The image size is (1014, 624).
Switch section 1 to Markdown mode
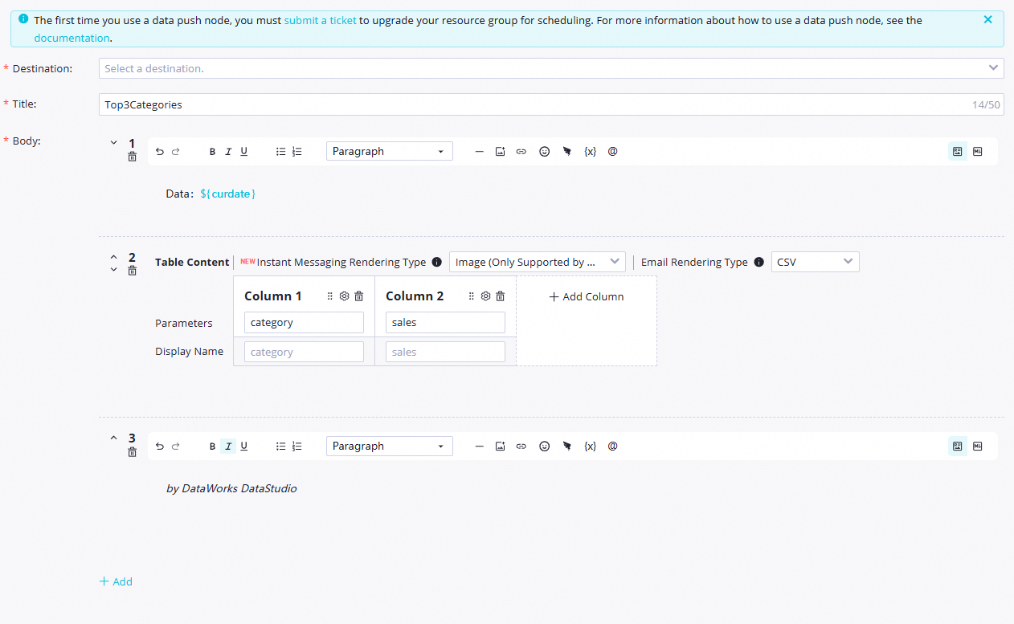point(978,151)
